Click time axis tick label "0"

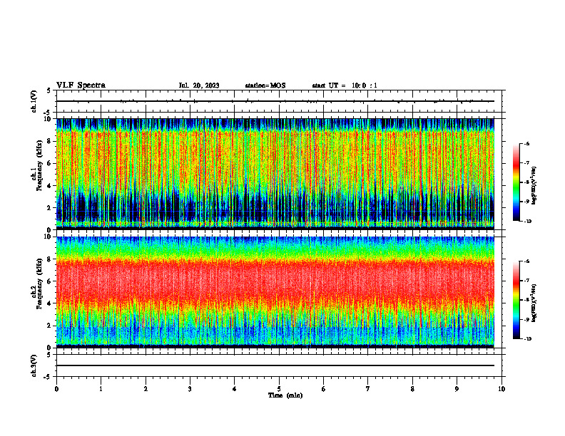tap(56, 389)
